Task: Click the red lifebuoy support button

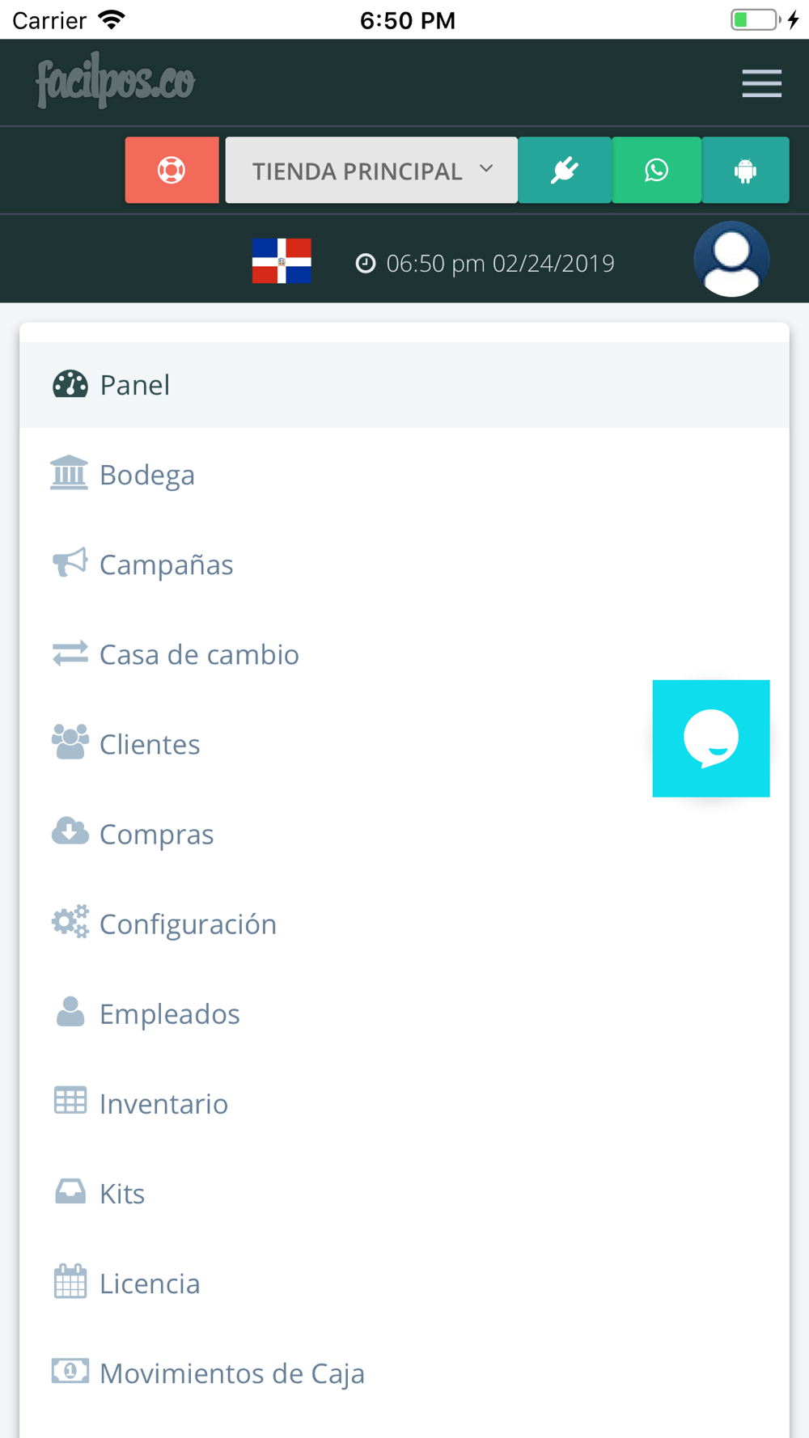Action: click(x=172, y=170)
